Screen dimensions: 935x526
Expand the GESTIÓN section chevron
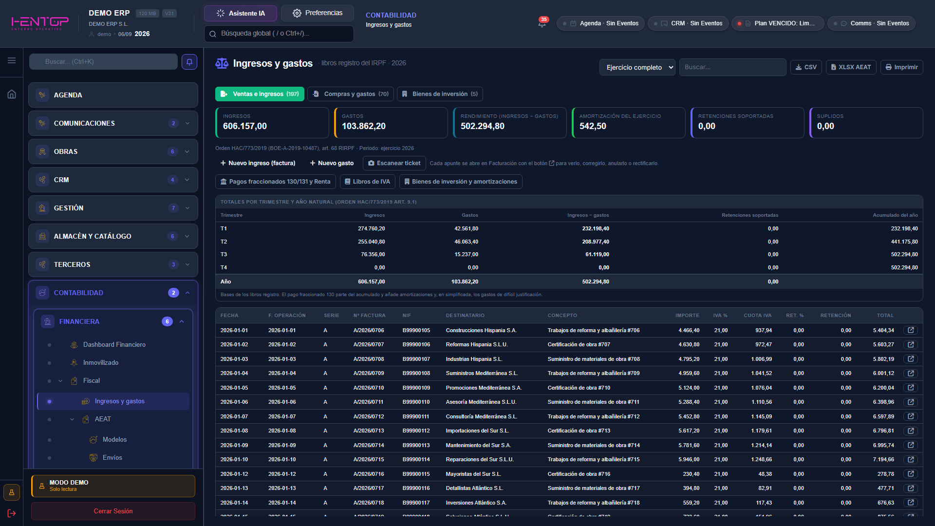click(187, 208)
